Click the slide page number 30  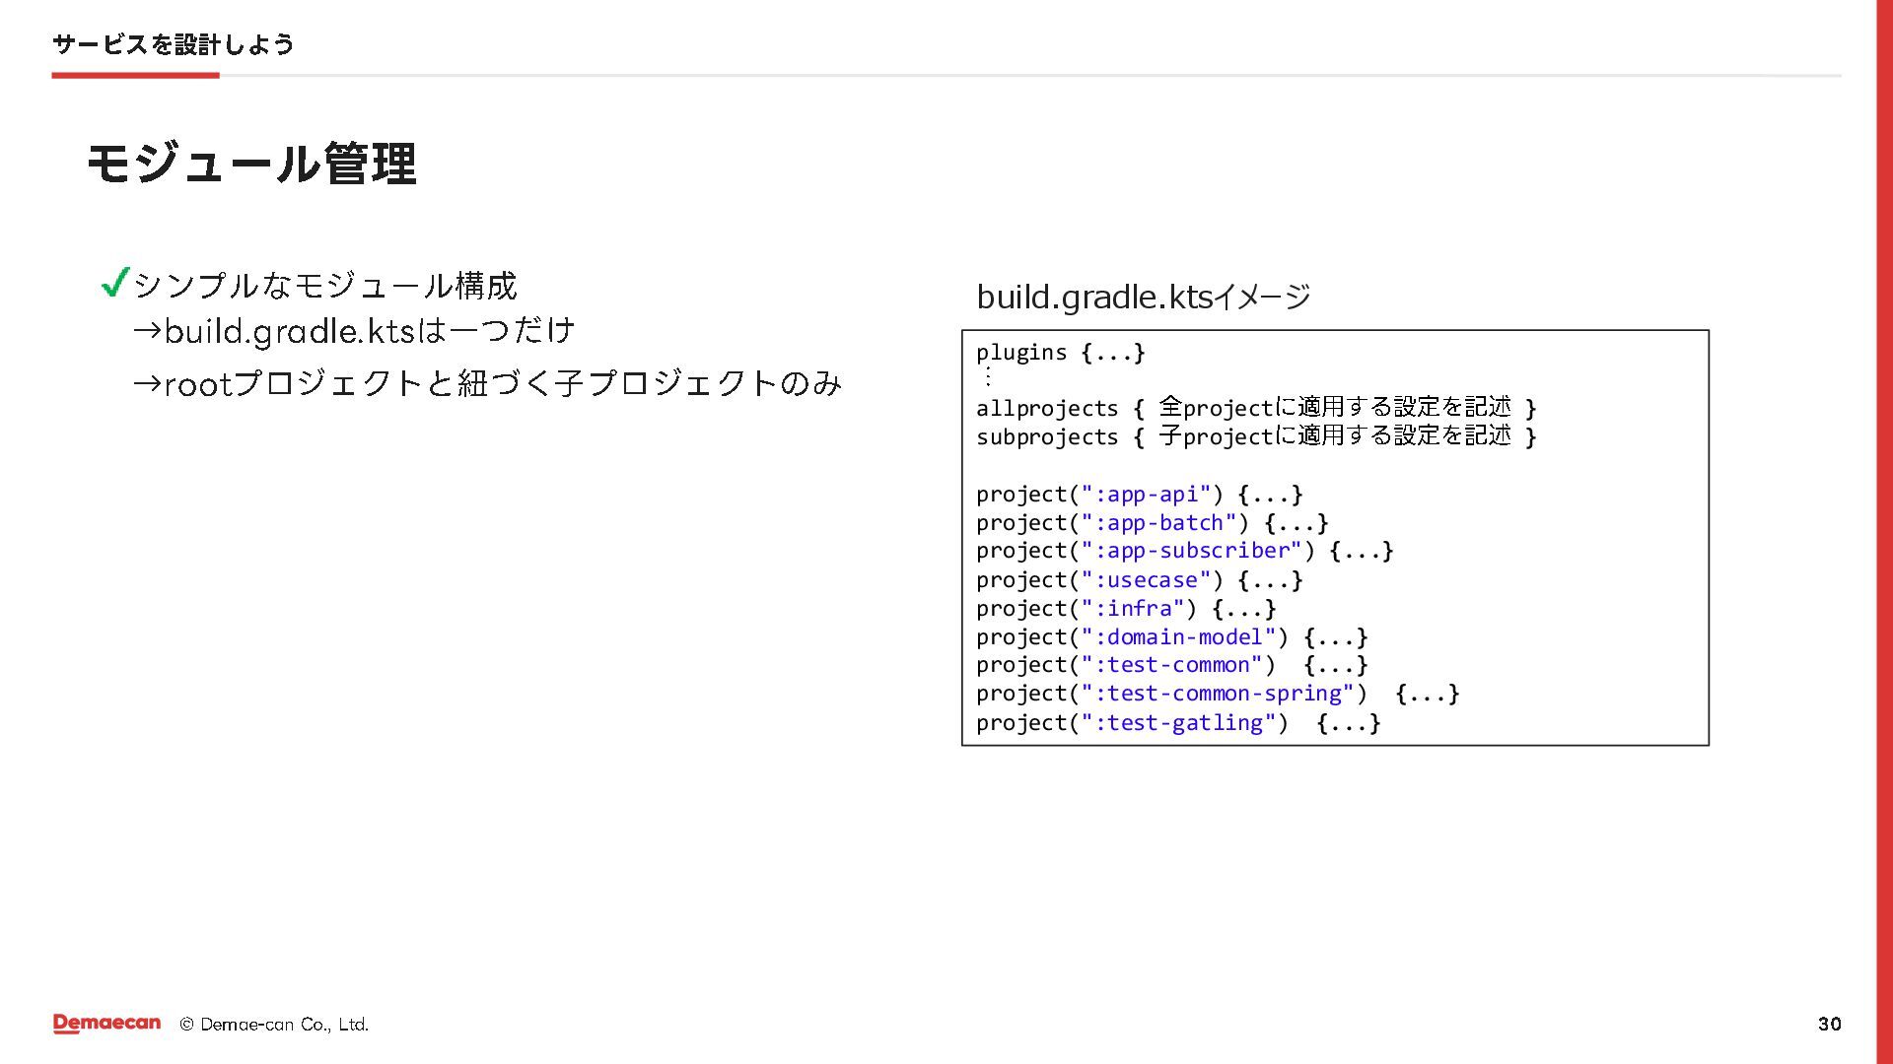[x=1829, y=1024]
